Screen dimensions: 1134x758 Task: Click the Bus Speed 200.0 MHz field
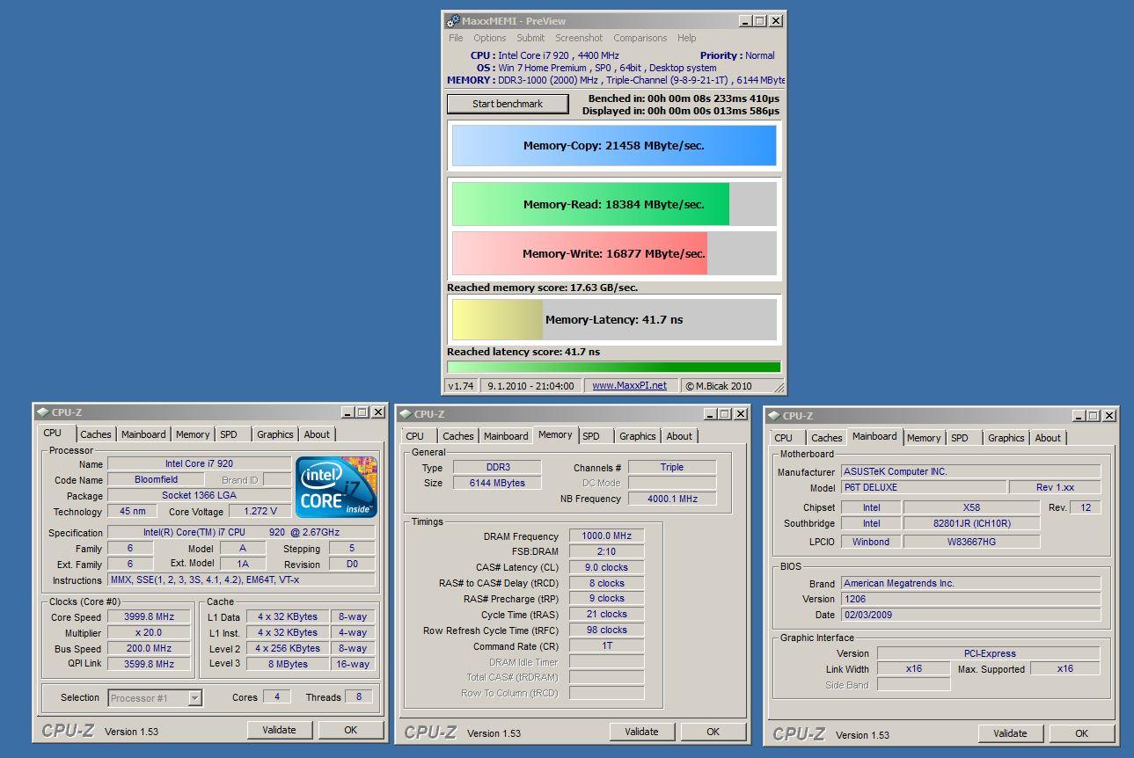coord(150,649)
